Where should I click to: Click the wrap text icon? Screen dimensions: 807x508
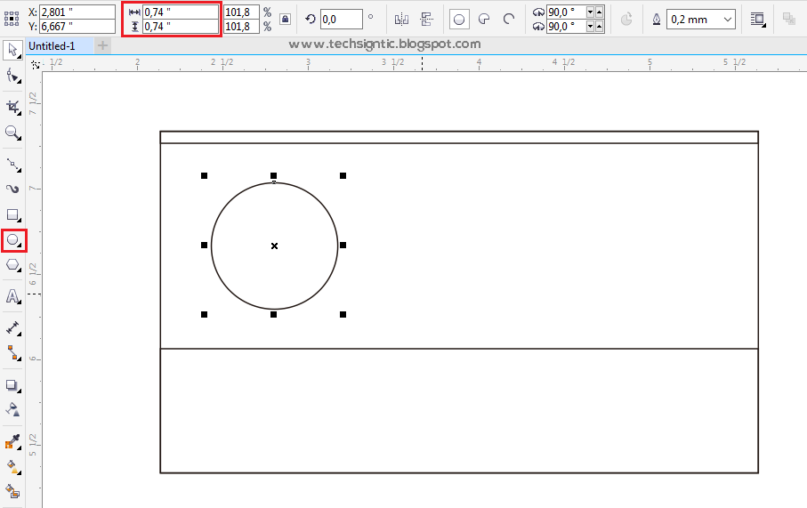tap(758, 20)
